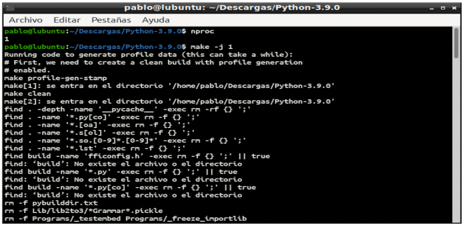The image size is (464, 226).
Task: Click the find '__pycache__' line
Action: point(128,109)
